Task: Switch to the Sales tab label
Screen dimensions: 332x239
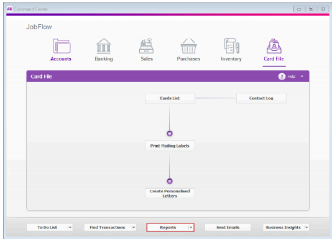Action: click(x=147, y=59)
